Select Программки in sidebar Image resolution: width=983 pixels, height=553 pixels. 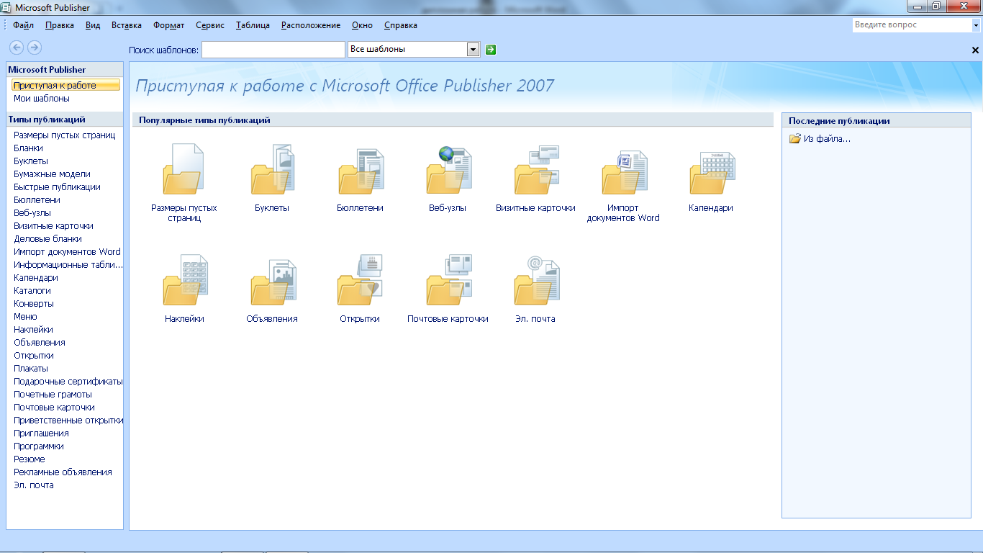(x=39, y=446)
